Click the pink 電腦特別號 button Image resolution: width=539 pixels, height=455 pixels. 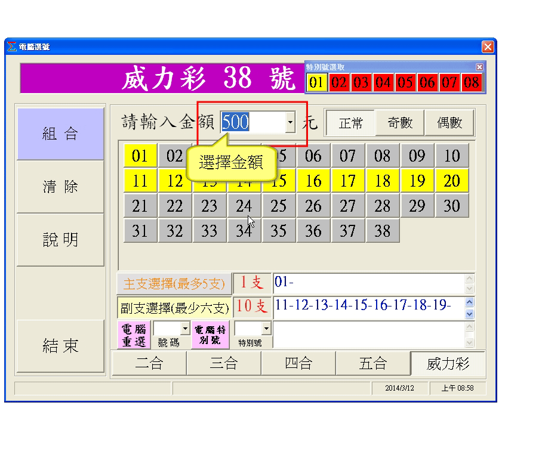tap(210, 335)
